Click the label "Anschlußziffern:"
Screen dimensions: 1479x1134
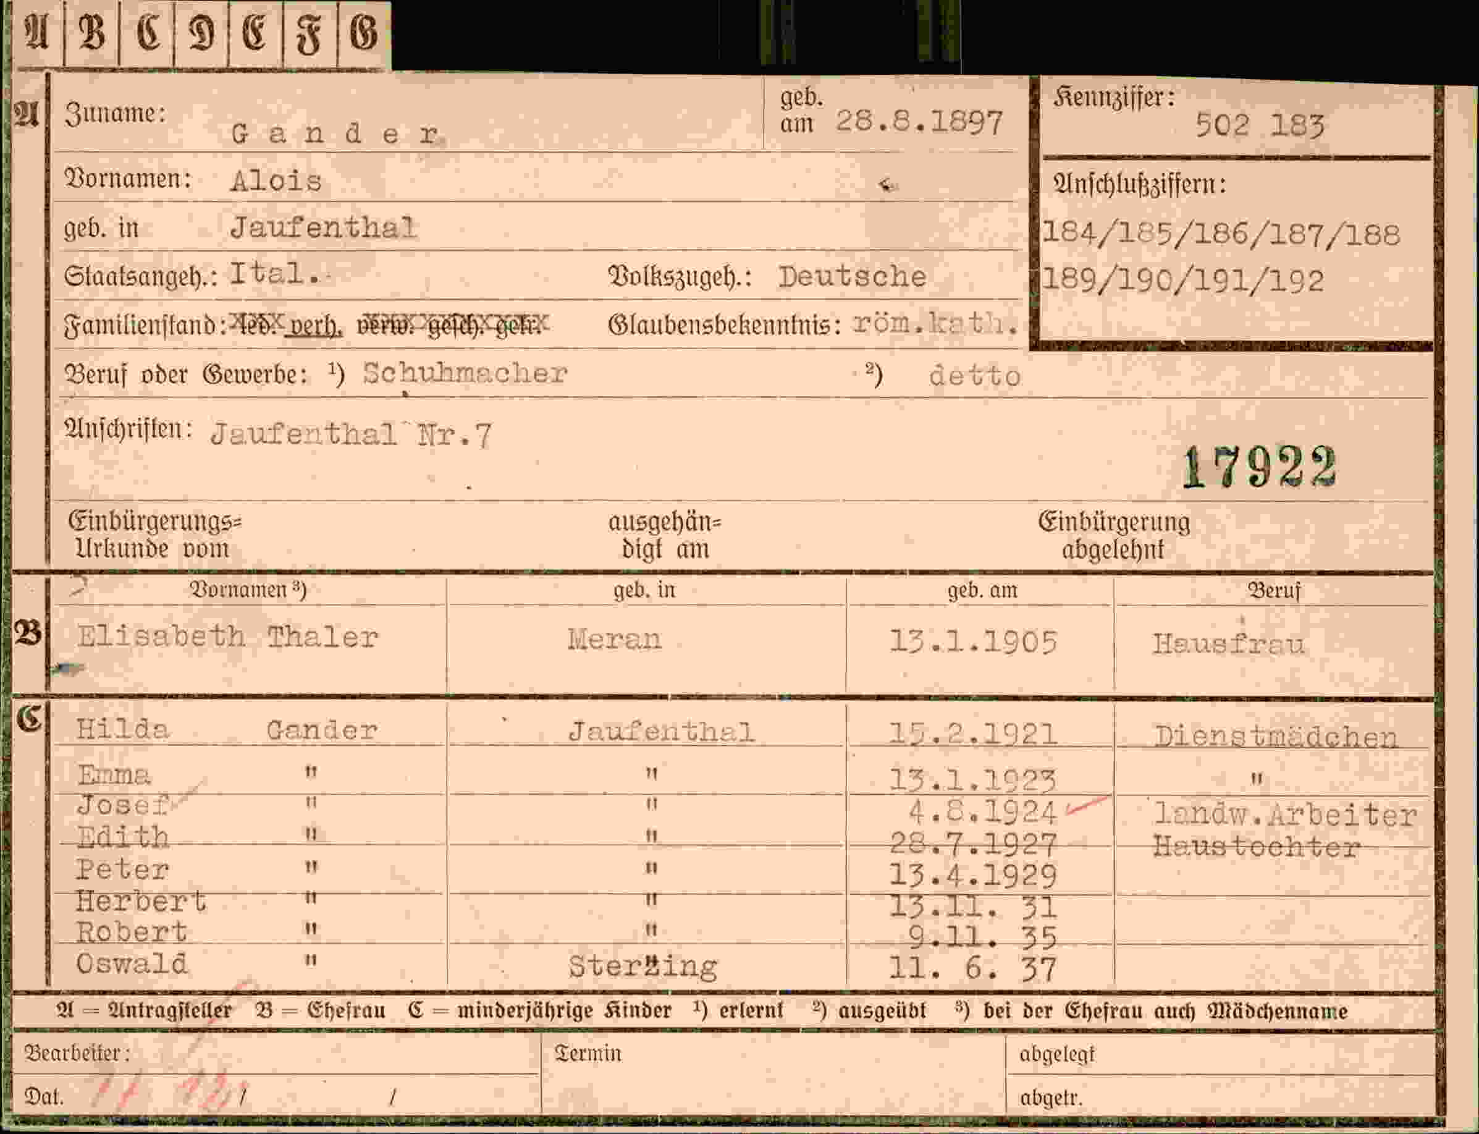(x=1140, y=184)
